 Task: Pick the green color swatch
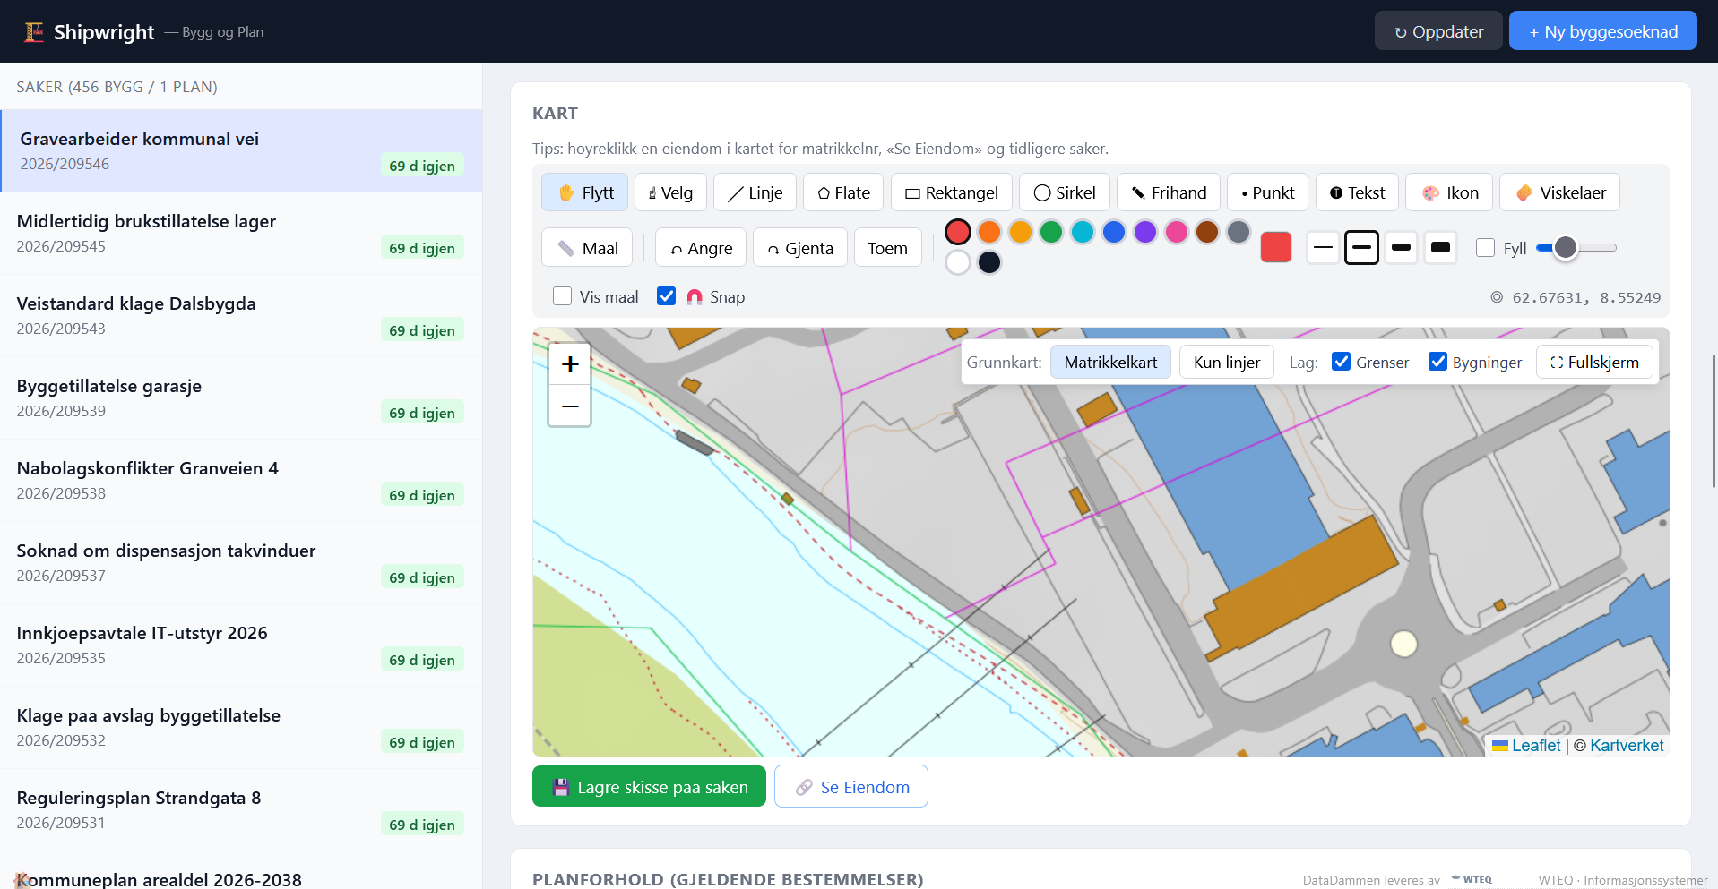(1051, 232)
